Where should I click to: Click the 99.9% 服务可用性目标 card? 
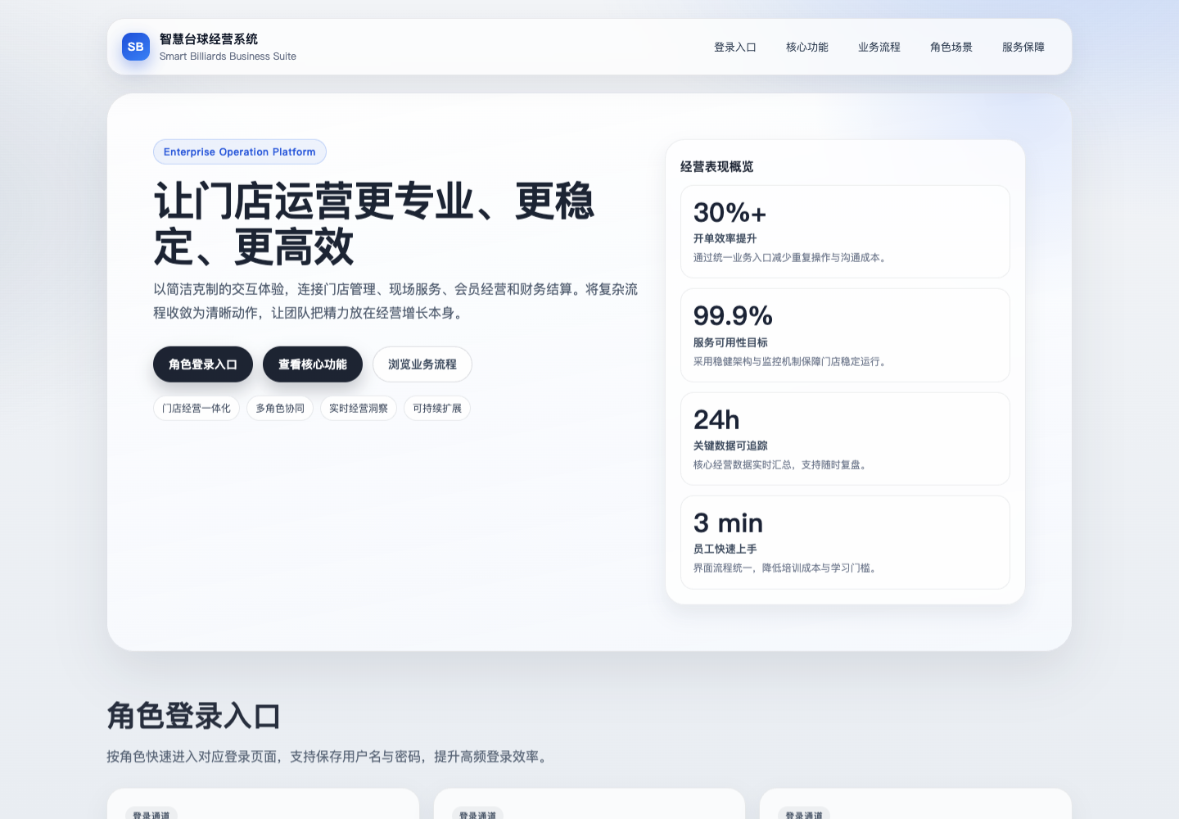tap(845, 335)
